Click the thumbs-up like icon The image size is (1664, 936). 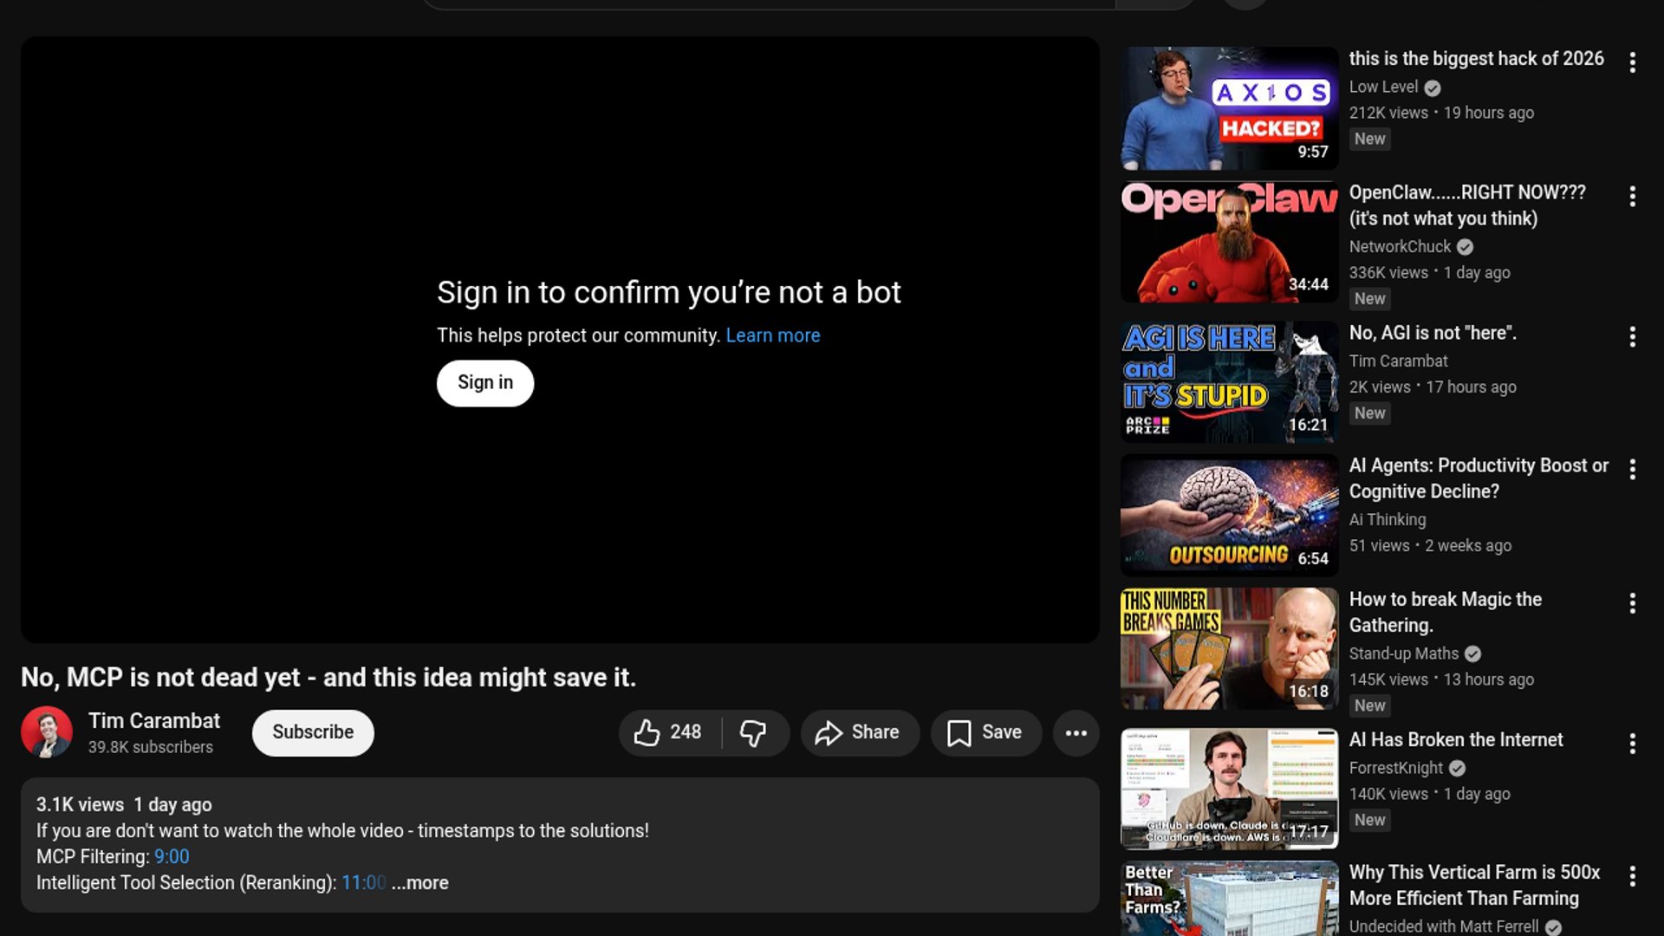click(647, 732)
